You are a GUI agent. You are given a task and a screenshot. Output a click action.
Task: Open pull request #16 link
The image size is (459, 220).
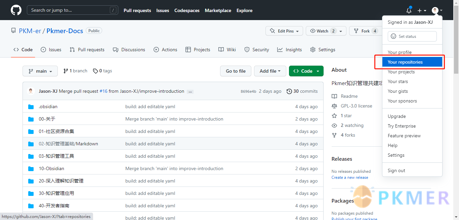pos(103,91)
